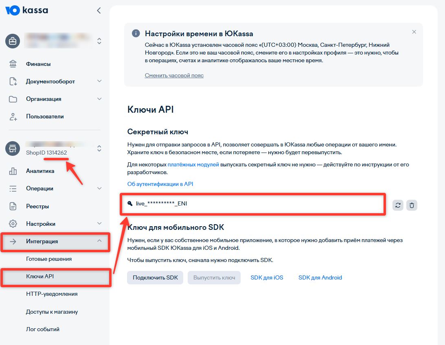Open the Аналитика section
The image size is (445, 345).
[x=40, y=171]
